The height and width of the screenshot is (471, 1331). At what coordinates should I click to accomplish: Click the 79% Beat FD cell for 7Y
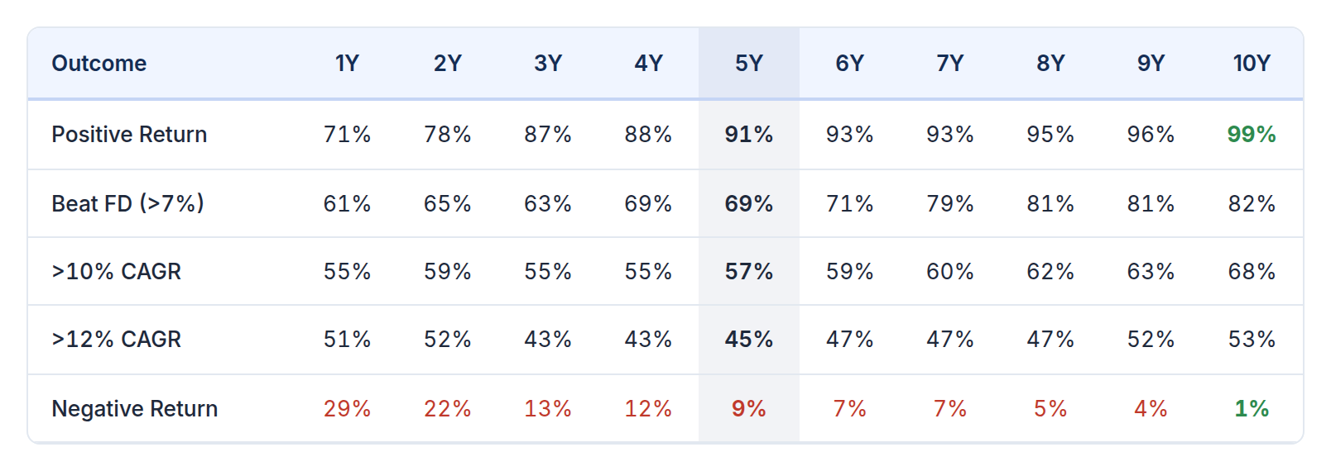point(949,203)
